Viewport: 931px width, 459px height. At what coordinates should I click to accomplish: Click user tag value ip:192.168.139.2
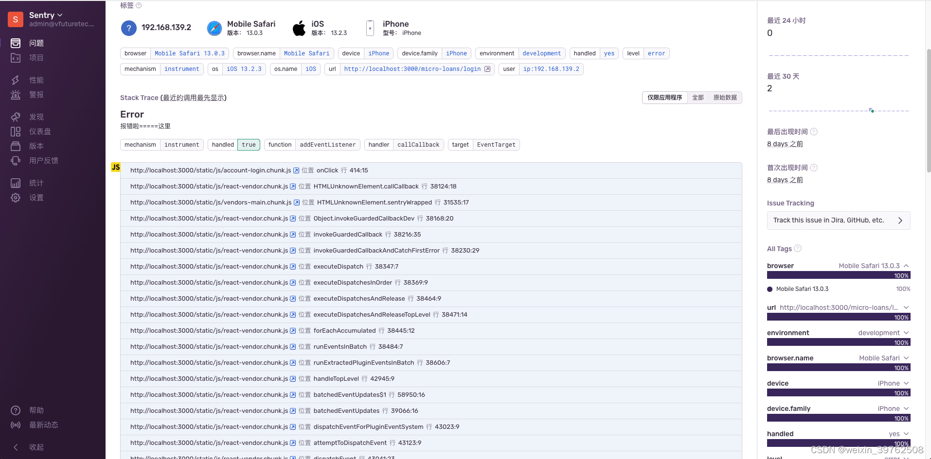click(x=551, y=69)
